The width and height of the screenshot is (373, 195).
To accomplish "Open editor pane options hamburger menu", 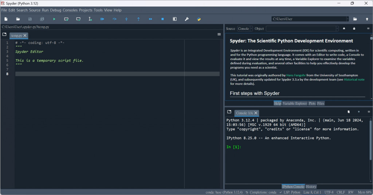I will (219, 34).
